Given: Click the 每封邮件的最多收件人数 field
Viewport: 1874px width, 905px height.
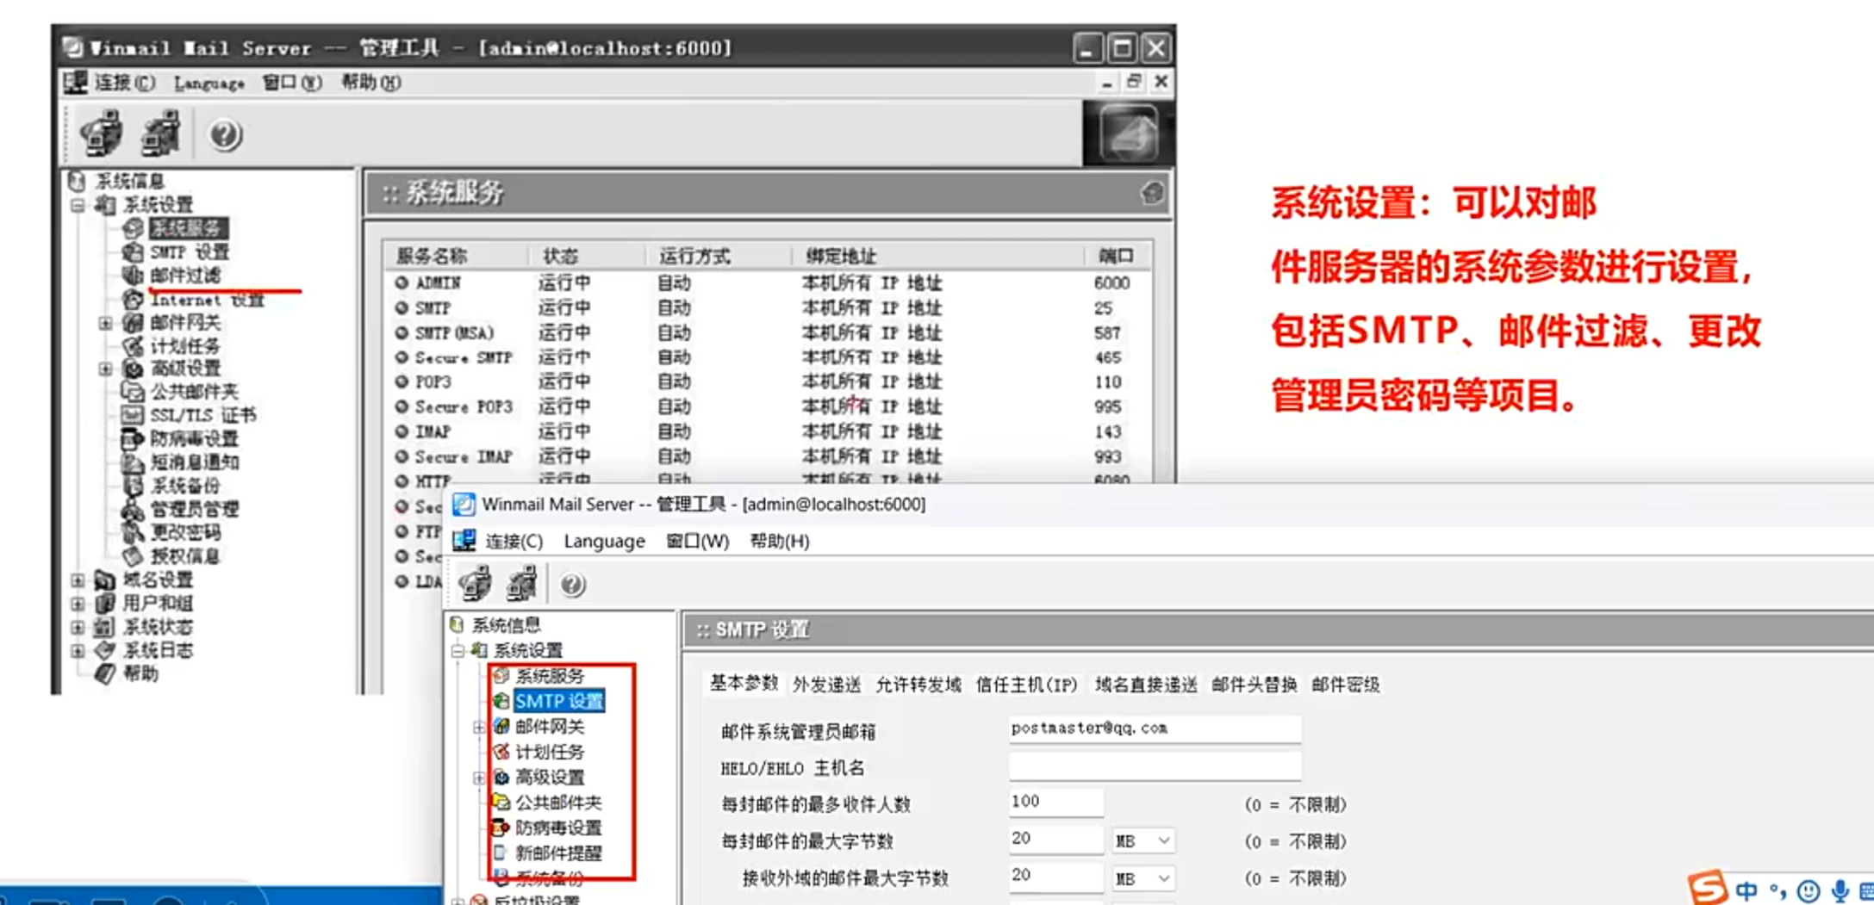Looking at the screenshot, I should (x=1056, y=803).
